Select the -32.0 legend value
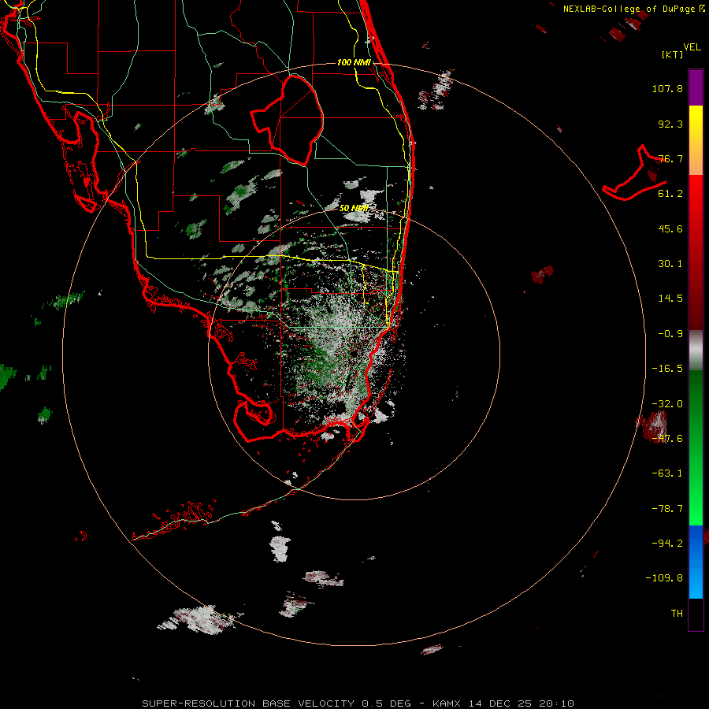The image size is (709, 709). pyautogui.click(x=667, y=404)
